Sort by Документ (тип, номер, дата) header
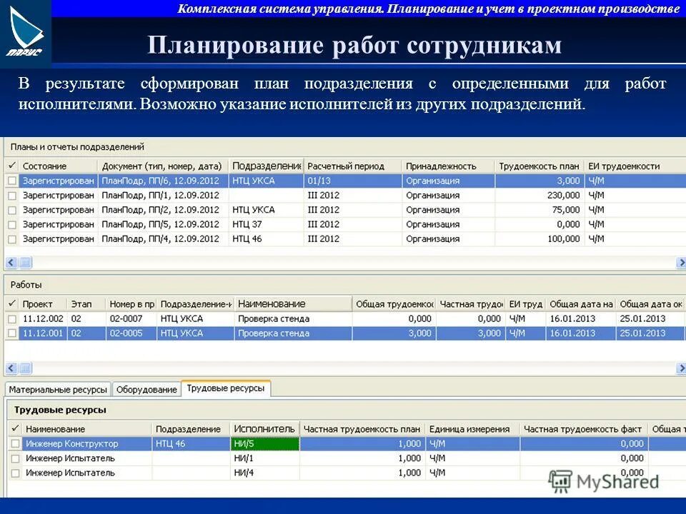Screen dimensions: 686x514 pyautogui.click(x=162, y=166)
